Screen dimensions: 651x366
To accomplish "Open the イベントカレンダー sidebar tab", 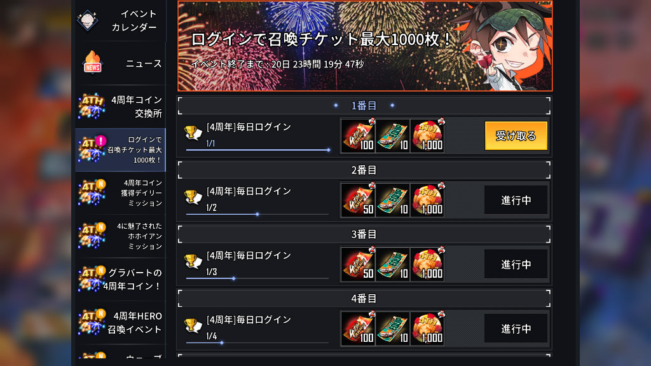I will coord(120,20).
